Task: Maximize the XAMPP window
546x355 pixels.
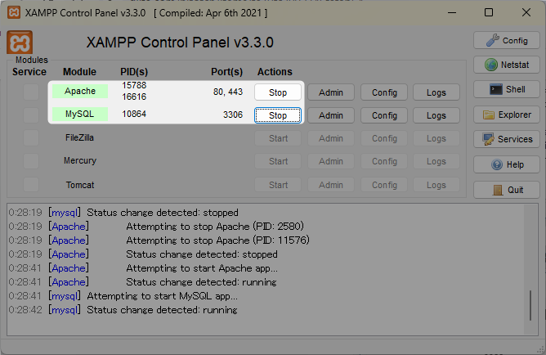Action: tap(489, 12)
